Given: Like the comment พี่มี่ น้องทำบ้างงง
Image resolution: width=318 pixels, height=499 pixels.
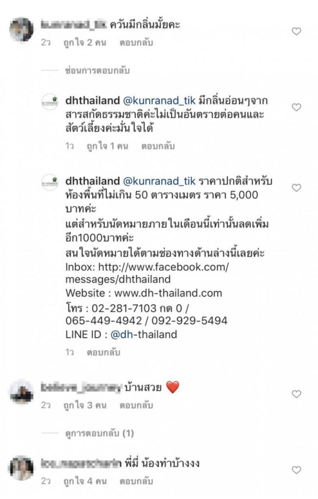Looking at the screenshot, I should pyautogui.click(x=297, y=470).
